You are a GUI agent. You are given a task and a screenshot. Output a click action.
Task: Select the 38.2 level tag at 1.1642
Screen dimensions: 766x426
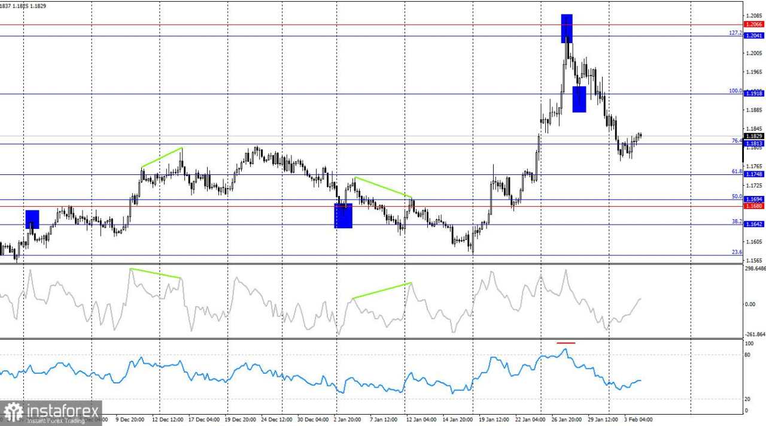click(753, 223)
